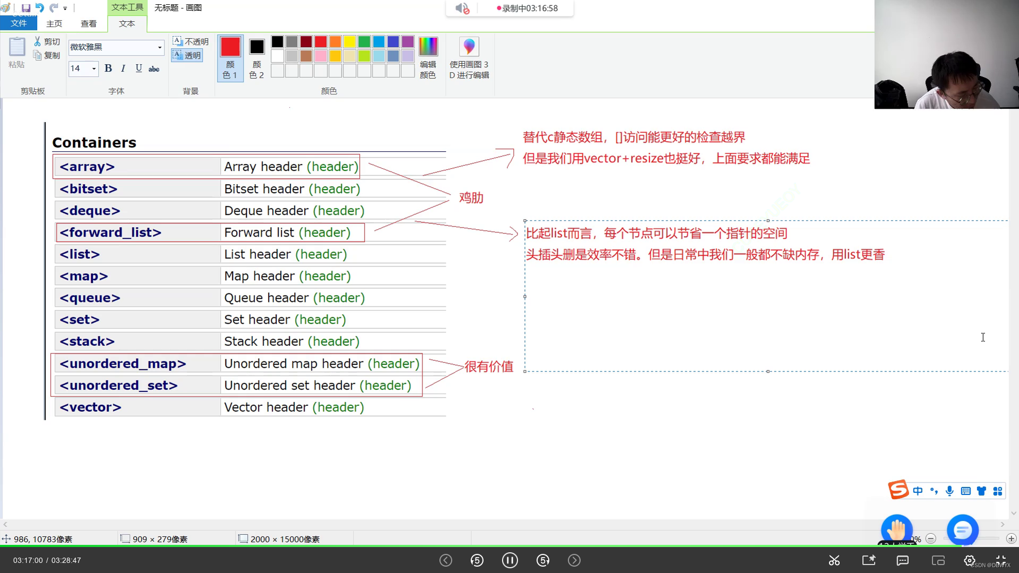Viewport: 1019px width, 573px height.
Task: Open the virtual keyboard icon in Sogou toolbar
Action: (x=965, y=491)
